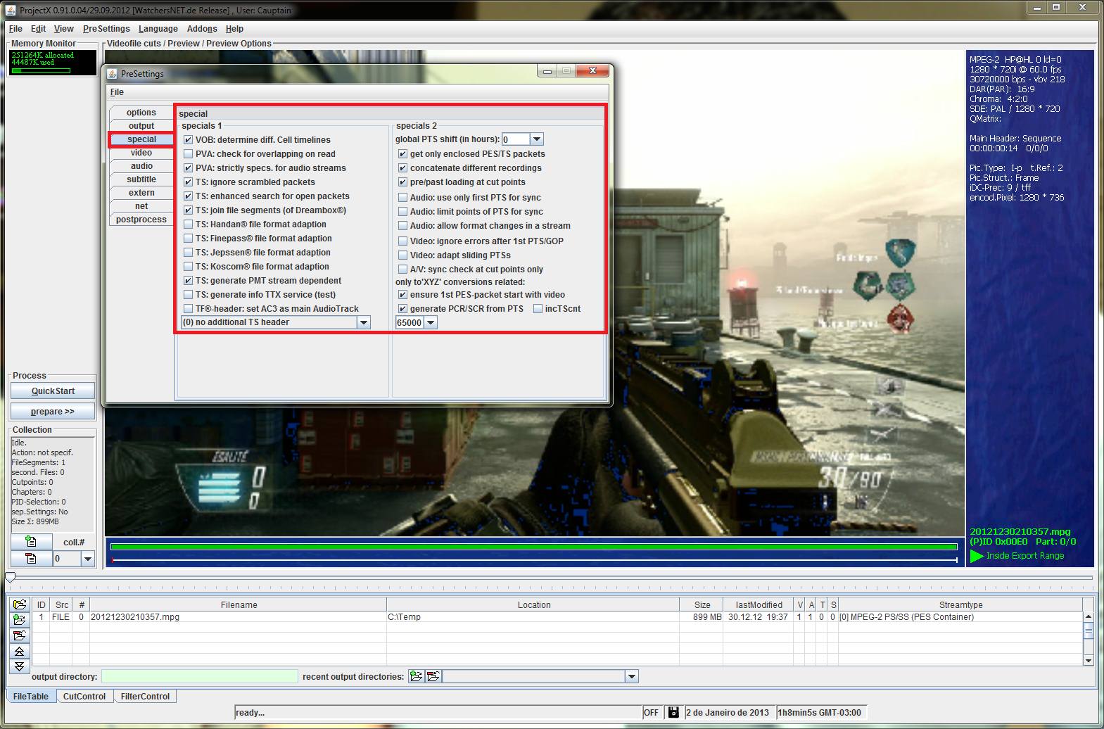Toggle VOB: determine diff. Cell timelines
Screen dimensions: 1104x729
click(x=188, y=140)
